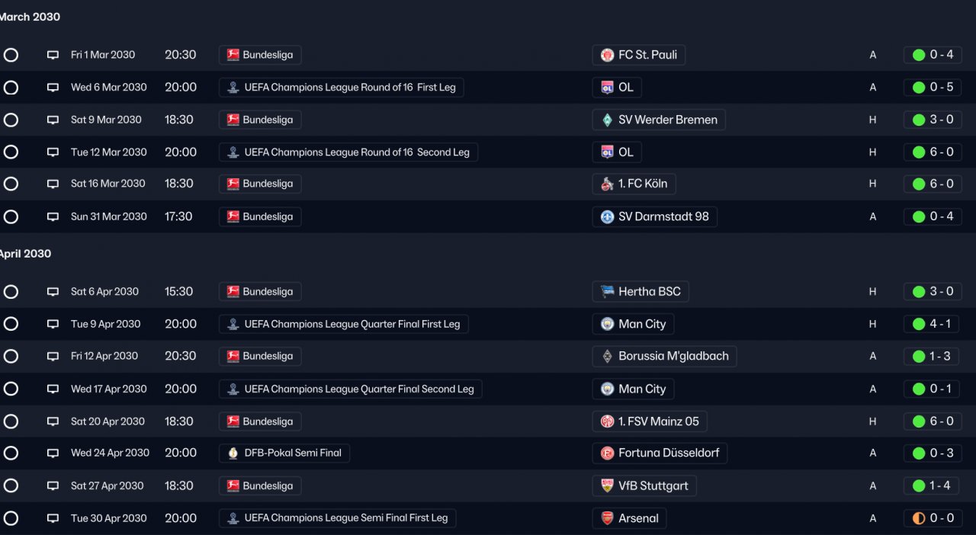Click the TV icon for FC St. Pauli match
This screenshot has height=535, width=976.
click(53, 55)
